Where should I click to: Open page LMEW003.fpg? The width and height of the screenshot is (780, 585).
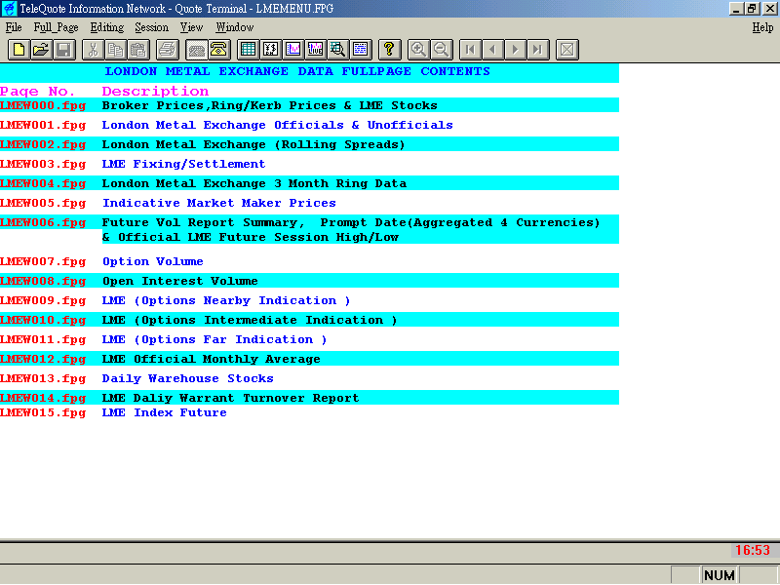point(43,164)
